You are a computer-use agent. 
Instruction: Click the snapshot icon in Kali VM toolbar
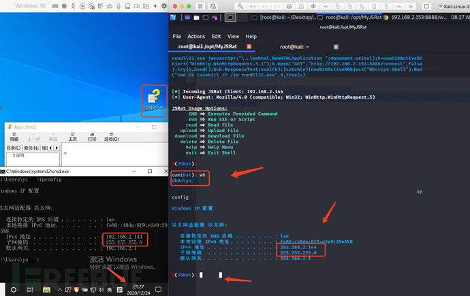213,6
